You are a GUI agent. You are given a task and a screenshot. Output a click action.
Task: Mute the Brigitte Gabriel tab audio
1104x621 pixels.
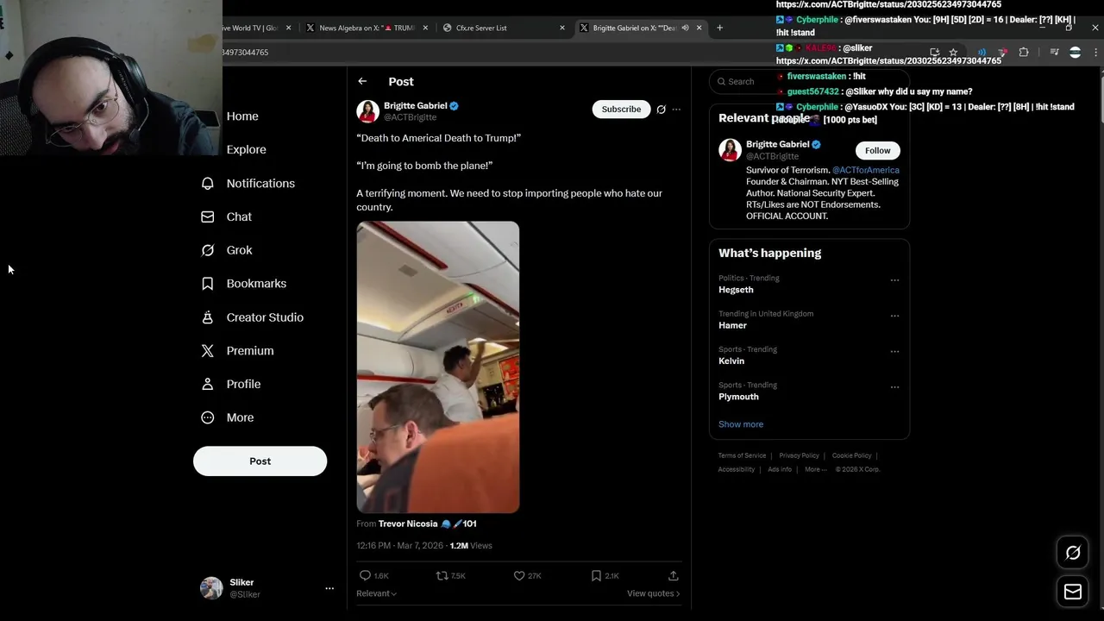click(686, 28)
